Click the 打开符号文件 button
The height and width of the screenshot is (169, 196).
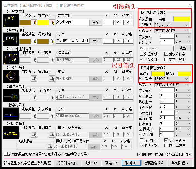(67, 163)
